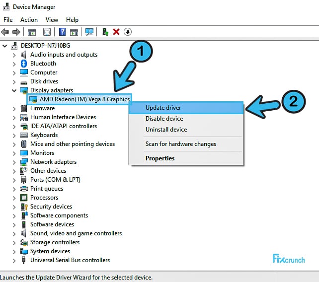Select the Monitors label
This screenshot has height=282, width=319.
42,153
